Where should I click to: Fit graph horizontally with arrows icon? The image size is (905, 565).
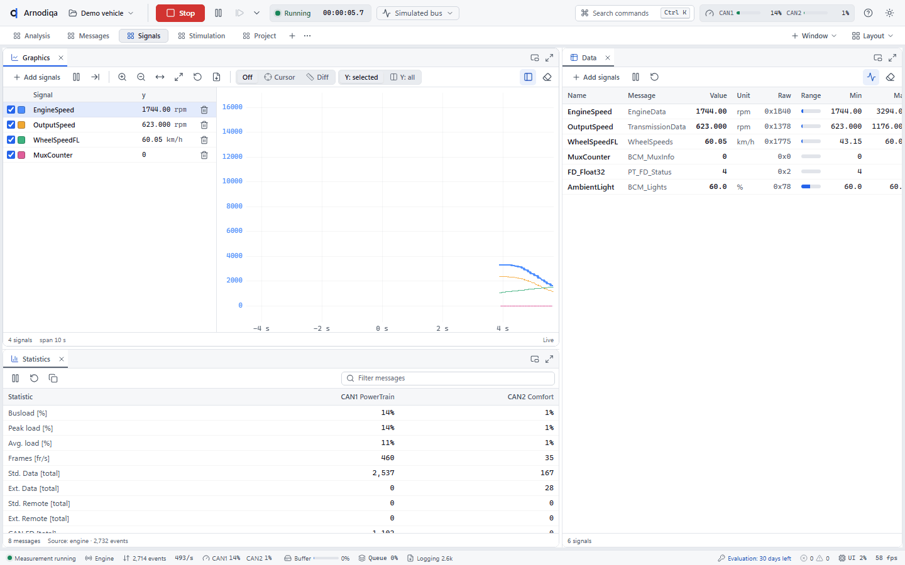coord(160,77)
